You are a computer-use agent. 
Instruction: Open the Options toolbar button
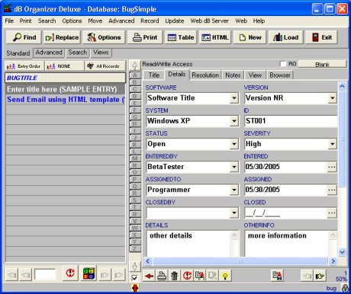coord(104,37)
